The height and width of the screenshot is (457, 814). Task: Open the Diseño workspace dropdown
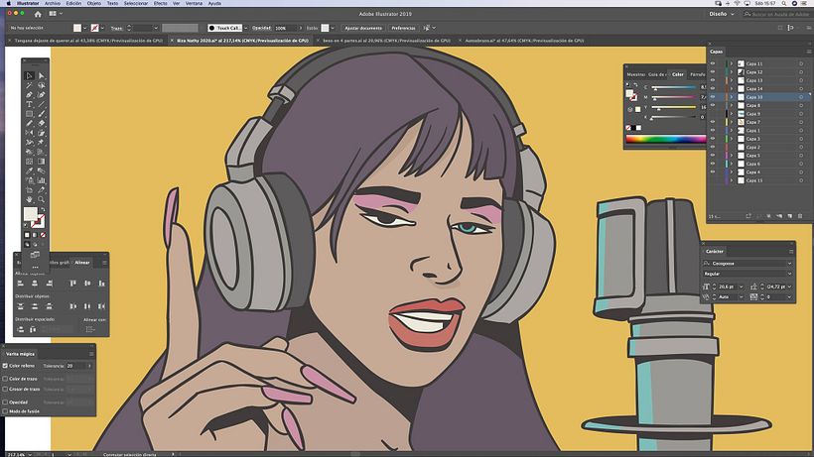721,14
